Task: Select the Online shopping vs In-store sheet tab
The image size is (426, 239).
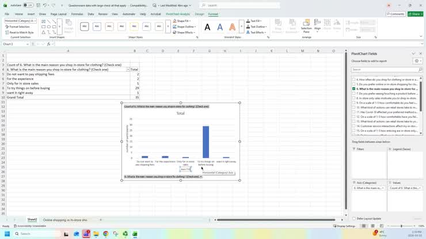Action: click(x=65, y=219)
